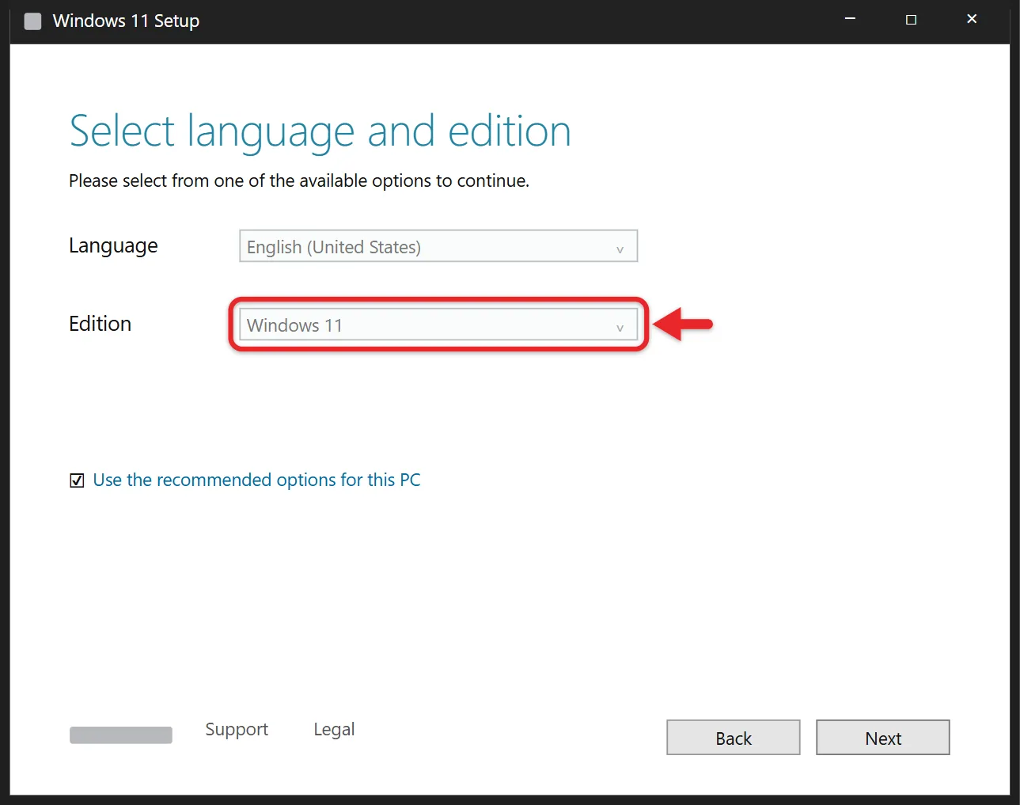Minimize the Windows 11 Setup window
Screen dimensions: 1020x805
tap(850, 19)
